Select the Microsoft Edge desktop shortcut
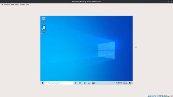The image size is (173, 97). 44,29
